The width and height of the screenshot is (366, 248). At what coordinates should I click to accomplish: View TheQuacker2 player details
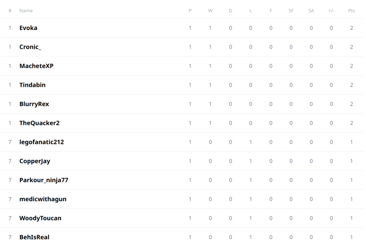coord(39,123)
